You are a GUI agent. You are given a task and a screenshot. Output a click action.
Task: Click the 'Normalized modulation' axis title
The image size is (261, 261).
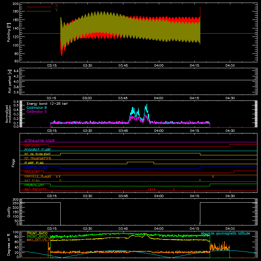pyautogui.click(x=8, y=114)
